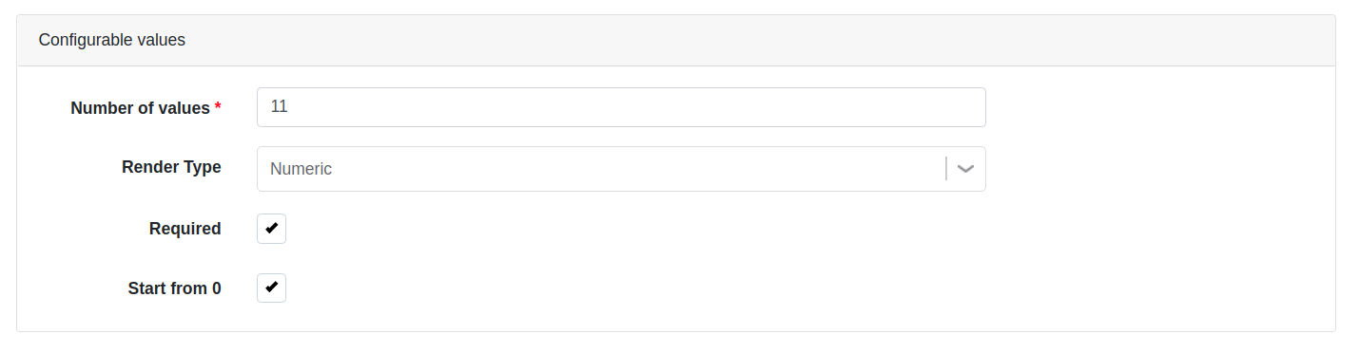Image resolution: width=1359 pixels, height=353 pixels.
Task: Click the Render Type dropdown chevron arrow
Action: coord(966,169)
